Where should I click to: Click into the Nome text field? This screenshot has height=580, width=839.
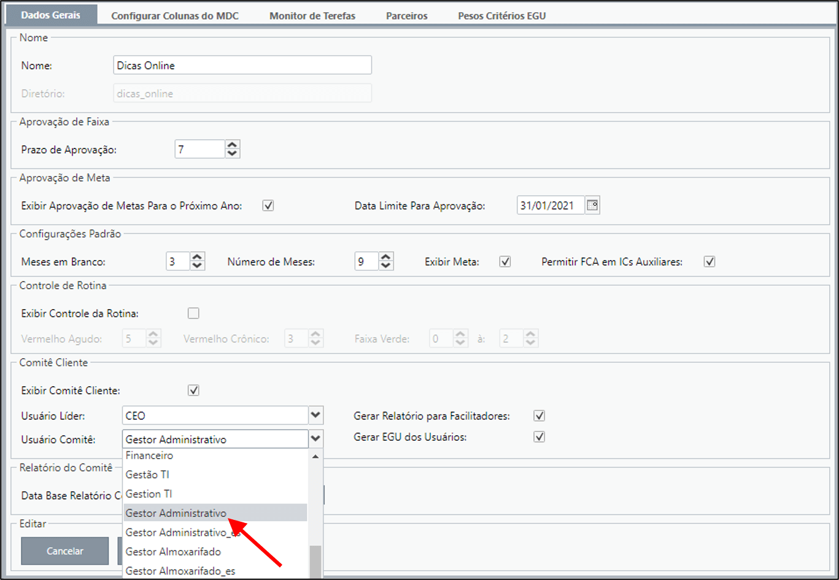[x=242, y=66]
